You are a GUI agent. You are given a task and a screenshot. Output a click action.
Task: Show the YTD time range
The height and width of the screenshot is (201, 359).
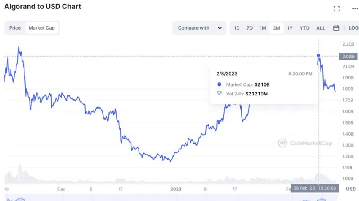coord(304,28)
